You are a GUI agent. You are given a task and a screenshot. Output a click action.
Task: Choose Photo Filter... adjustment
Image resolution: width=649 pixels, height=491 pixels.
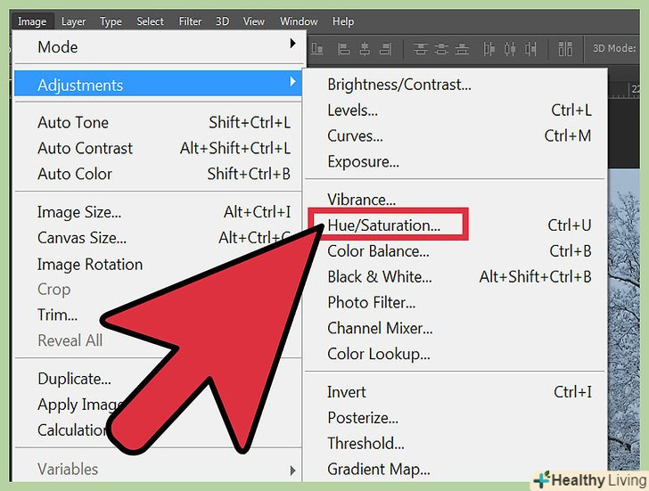click(456, 302)
